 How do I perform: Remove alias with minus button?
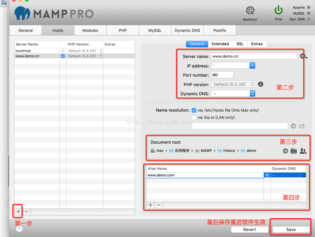pyautogui.click(x=159, y=205)
